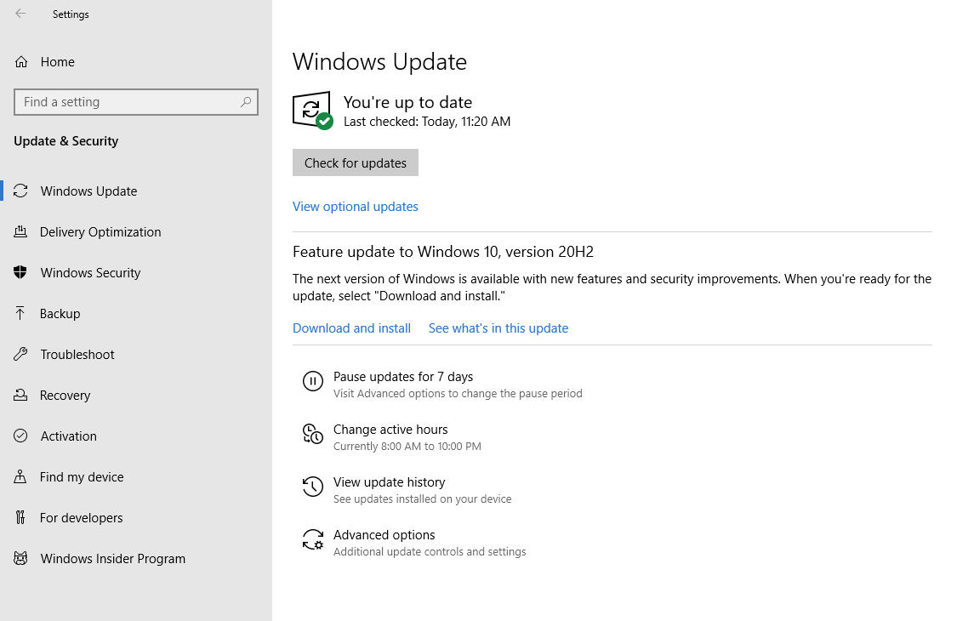The image size is (974, 621).
Task: Open View update history
Action: point(389,481)
